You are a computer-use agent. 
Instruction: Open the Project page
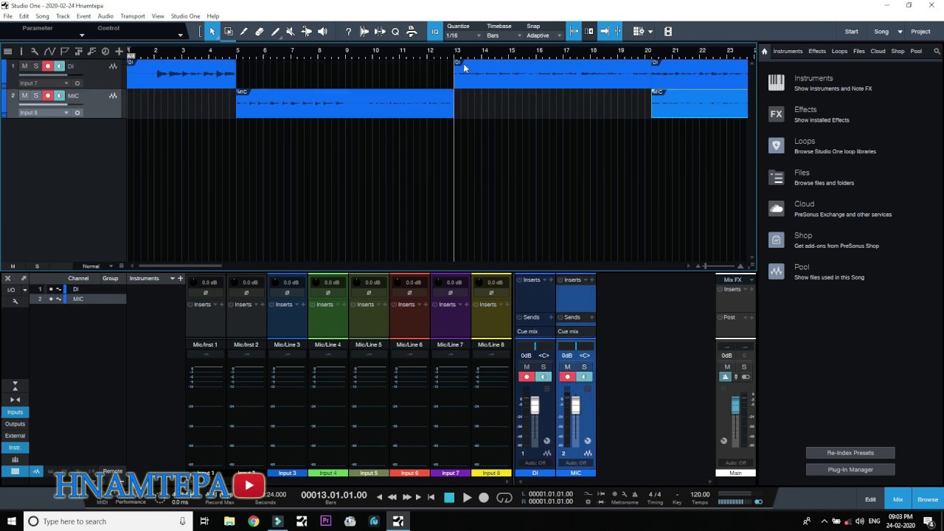point(920,32)
